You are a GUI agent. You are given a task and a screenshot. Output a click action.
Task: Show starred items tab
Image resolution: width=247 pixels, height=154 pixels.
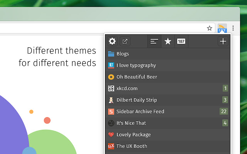point(168,41)
